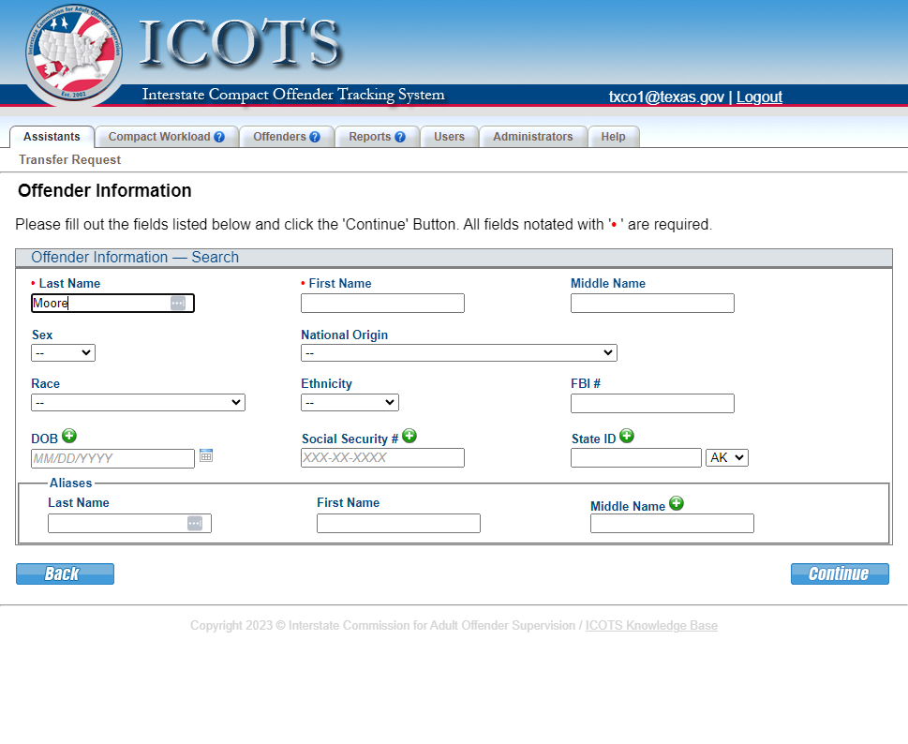The width and height of the screenshot is (908, 744).
Task: Click the Continue button
Action: pos(840,573)
